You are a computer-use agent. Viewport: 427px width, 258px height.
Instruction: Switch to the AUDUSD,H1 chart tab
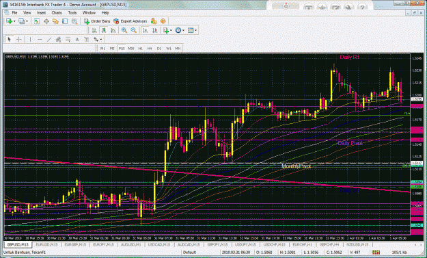pyautogui.click(x=131, y=245)
